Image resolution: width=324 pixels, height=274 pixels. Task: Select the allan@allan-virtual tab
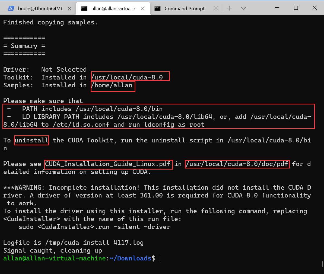[113, 8]
